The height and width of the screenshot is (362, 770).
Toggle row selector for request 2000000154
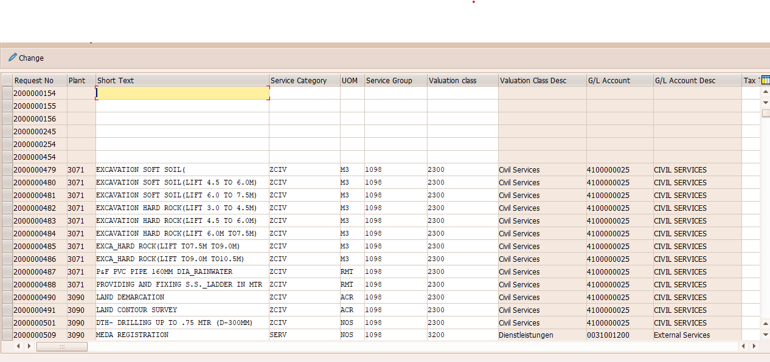click(x=7, y=94)
